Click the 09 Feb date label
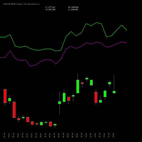The height and width of the screenshot is (142, 142). [x=77, y=135]
